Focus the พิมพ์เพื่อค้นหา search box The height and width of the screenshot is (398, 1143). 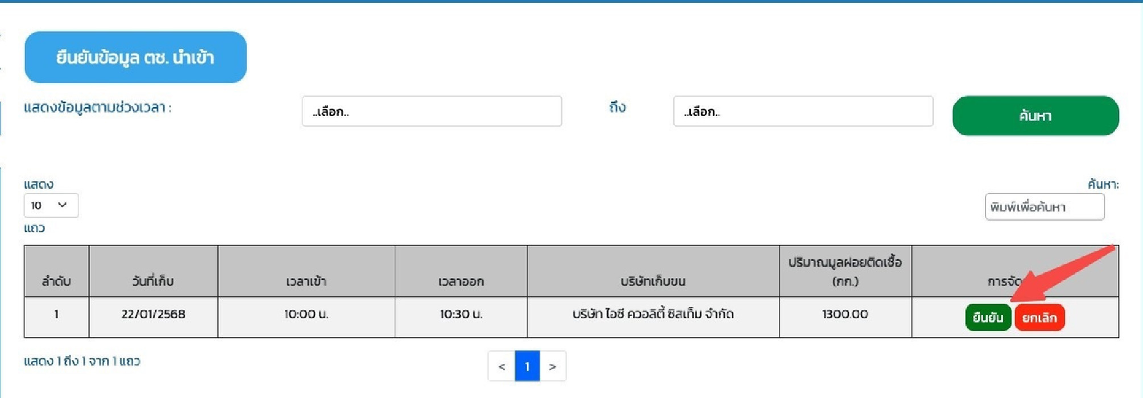1045,207
